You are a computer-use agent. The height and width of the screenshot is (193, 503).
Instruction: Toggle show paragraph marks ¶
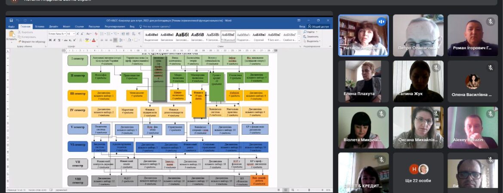(139, 34)
